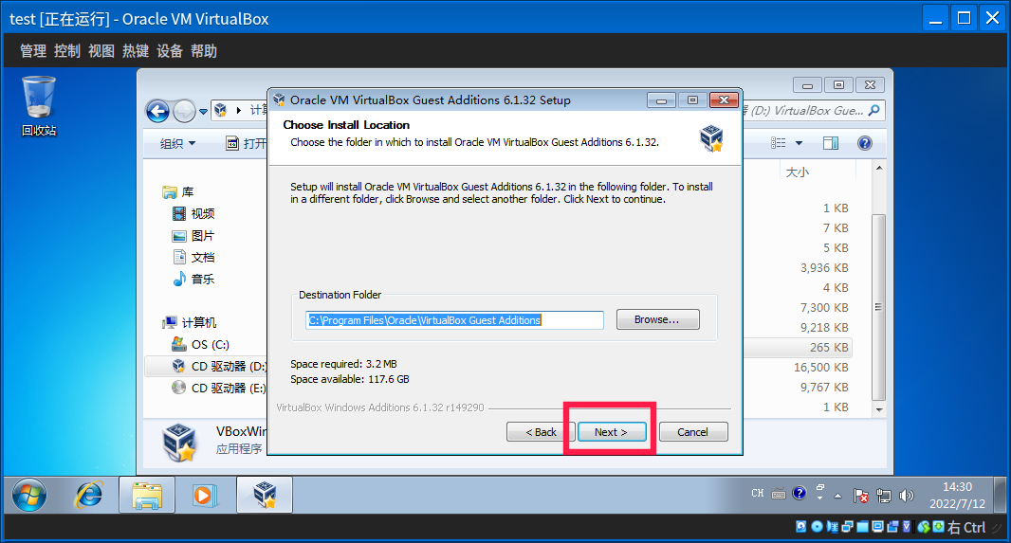The height and width of the screenshot is (543, 1011).
Task: Click the volume speaker tray icon
Action: click(906, 495)
